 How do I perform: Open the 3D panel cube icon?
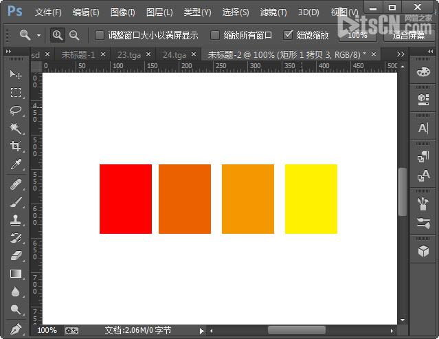click(423, 251)
